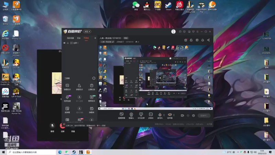Open Steam from the taskbar
This screenshot has height=155, width=275.
click(74, 152)
